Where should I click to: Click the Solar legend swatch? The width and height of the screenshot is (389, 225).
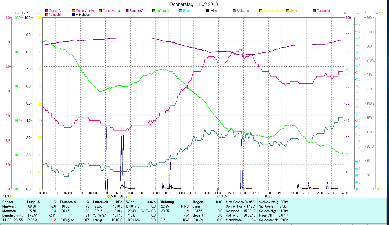[288, 11]
